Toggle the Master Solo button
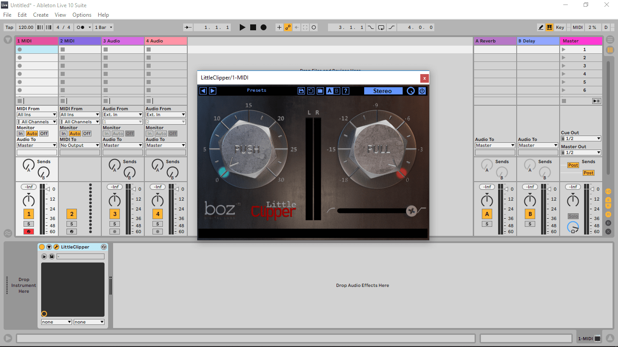Image resolution: width=618 pixels, height=347 pixels. pyautogui.click(x=573, y=216)
